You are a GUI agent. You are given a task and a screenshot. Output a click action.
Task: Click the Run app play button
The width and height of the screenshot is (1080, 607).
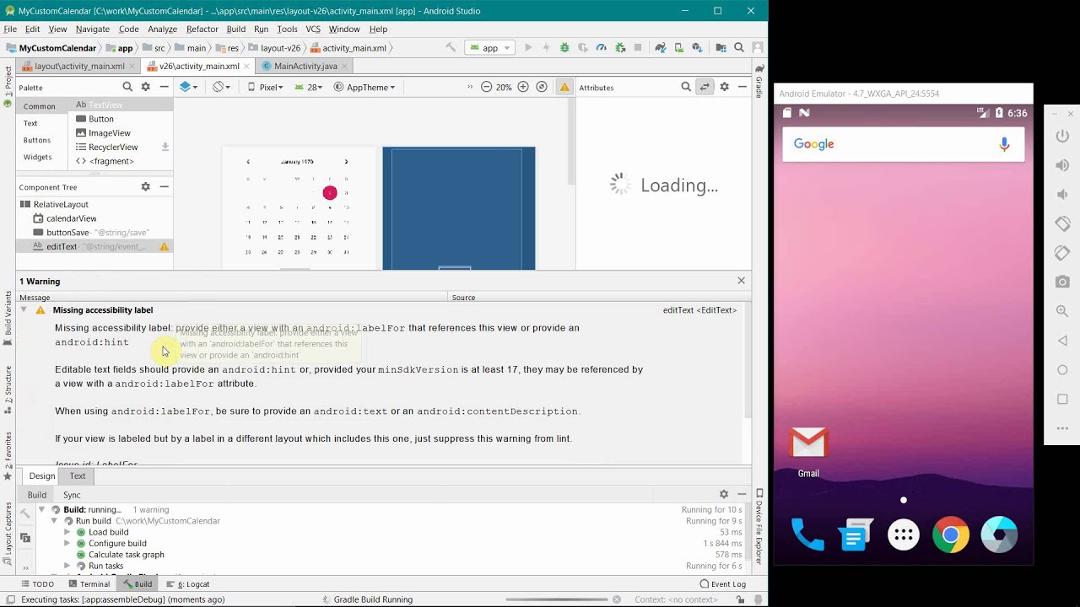coord(528,48)
